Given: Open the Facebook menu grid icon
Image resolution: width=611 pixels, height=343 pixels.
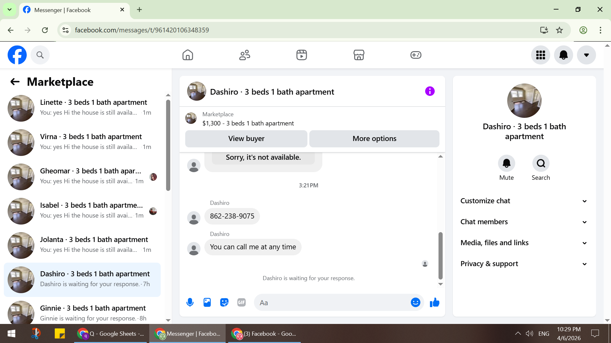Looking at the screenshot, I should [x=541, y=55].
